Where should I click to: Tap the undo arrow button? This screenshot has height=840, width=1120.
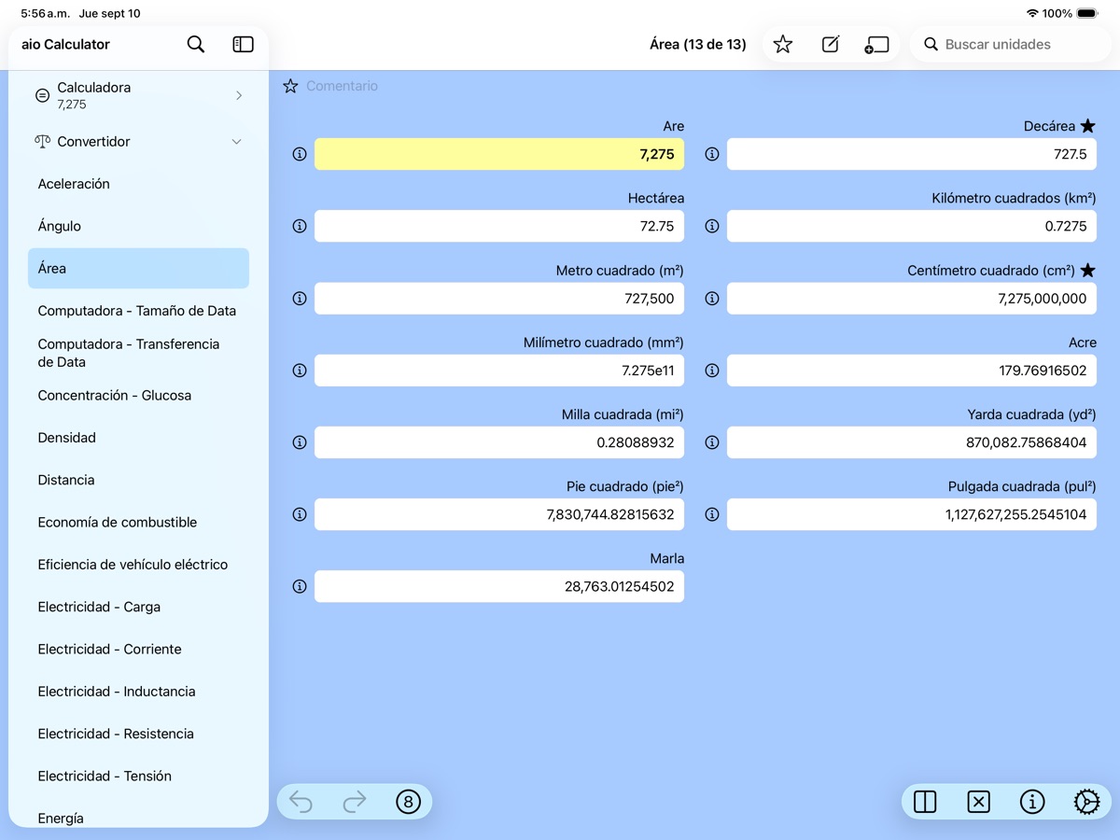pyautogui.click(x=301, y=802)
